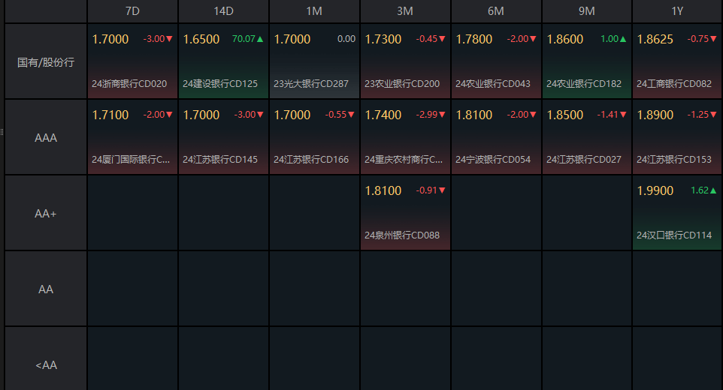Open bond 24浙商银行CD020
The height and width of the screenshot is (390, 723).
(x=129, y=84)
